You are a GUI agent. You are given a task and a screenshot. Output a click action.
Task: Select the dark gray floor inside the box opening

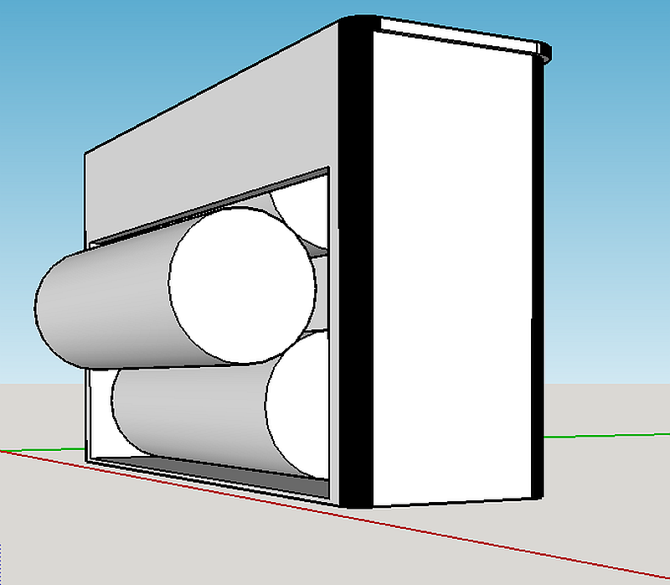pyautogui.click(x=226, y=474)
